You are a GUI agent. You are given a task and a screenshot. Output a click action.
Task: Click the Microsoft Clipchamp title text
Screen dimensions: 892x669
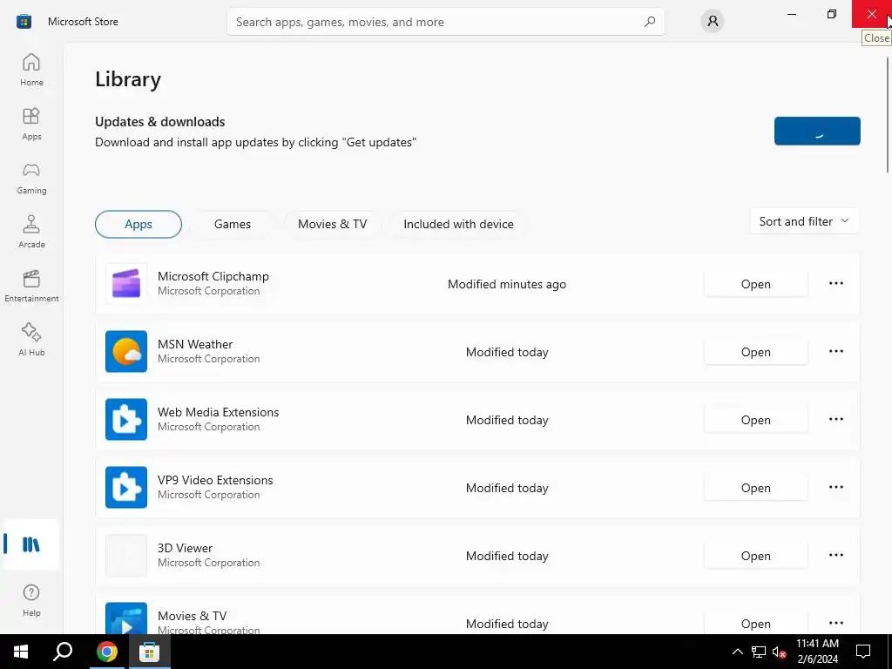click(x=213, y=276)
